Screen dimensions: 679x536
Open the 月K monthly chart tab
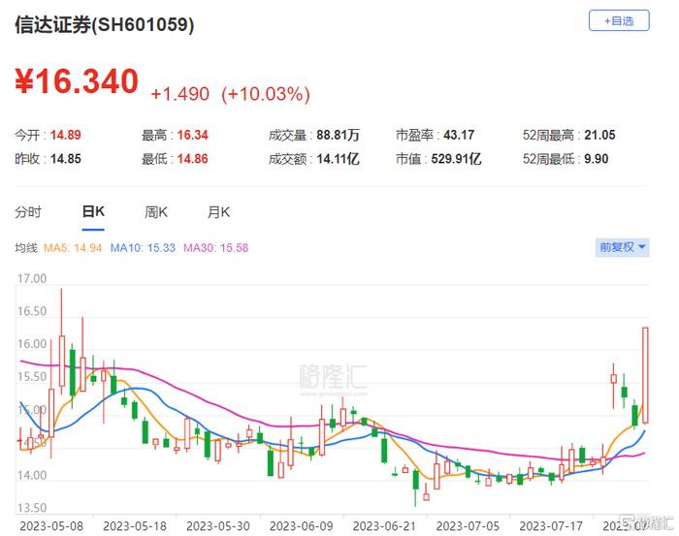pos(218,212)
